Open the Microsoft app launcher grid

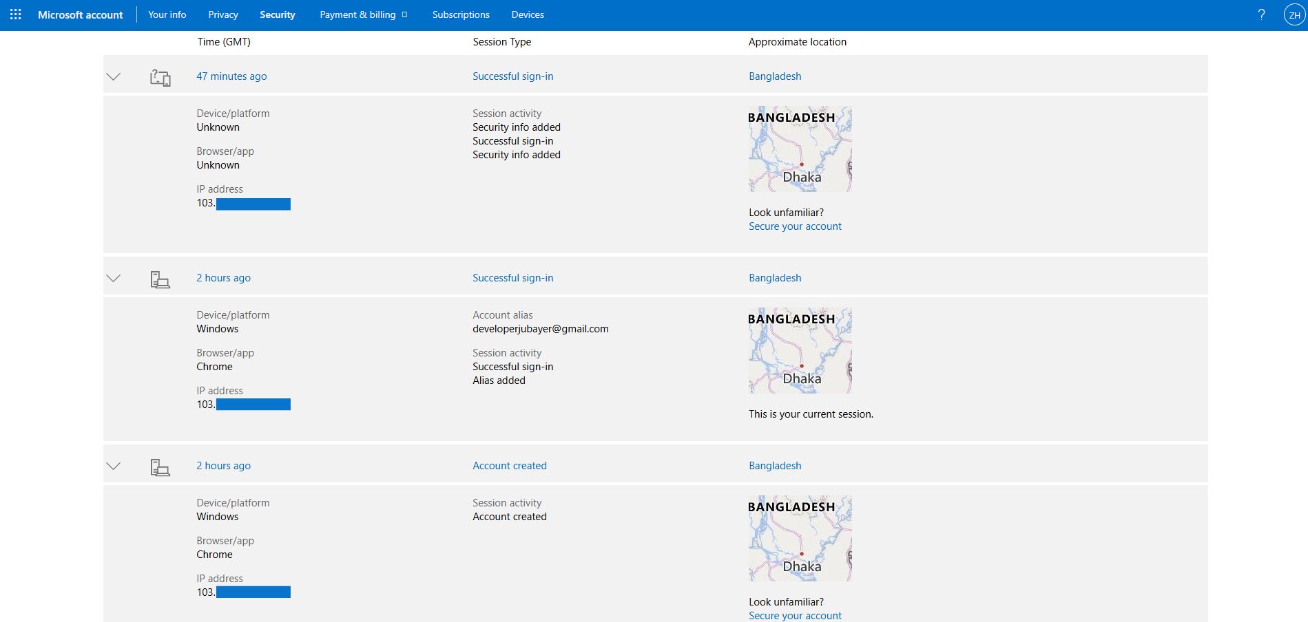[16, 14]
